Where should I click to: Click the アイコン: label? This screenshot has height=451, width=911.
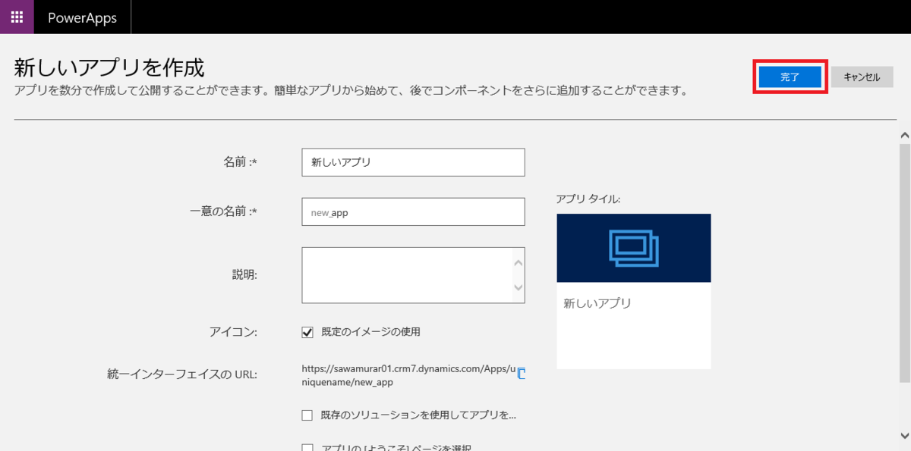[x=234, y=332]
